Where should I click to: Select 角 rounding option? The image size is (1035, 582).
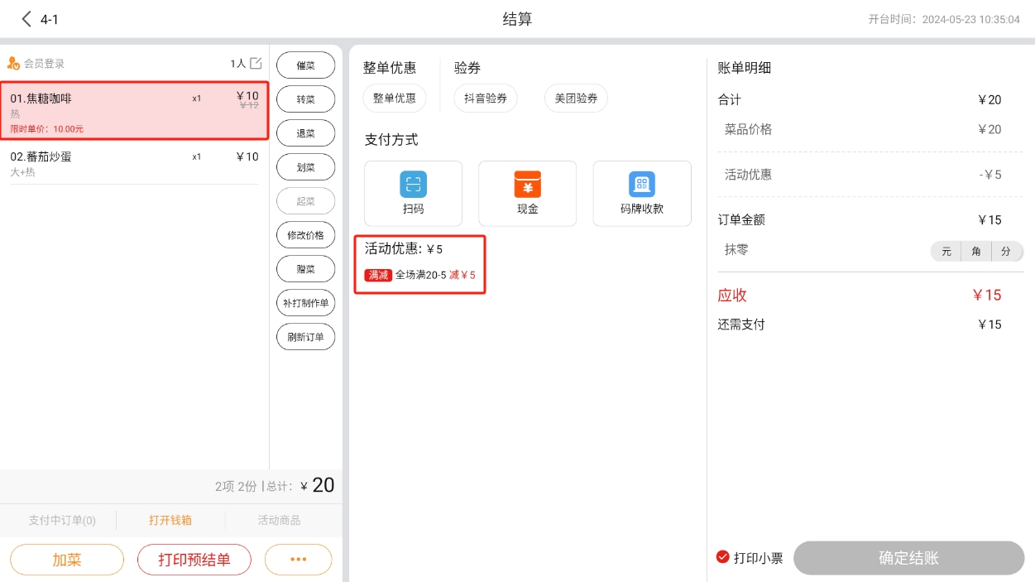click(976, 251)
